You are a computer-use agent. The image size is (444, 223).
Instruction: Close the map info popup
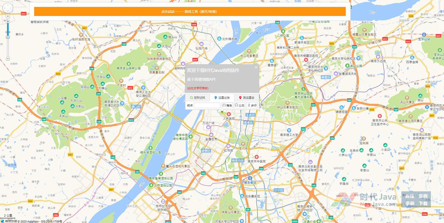(x=256, y=67)
